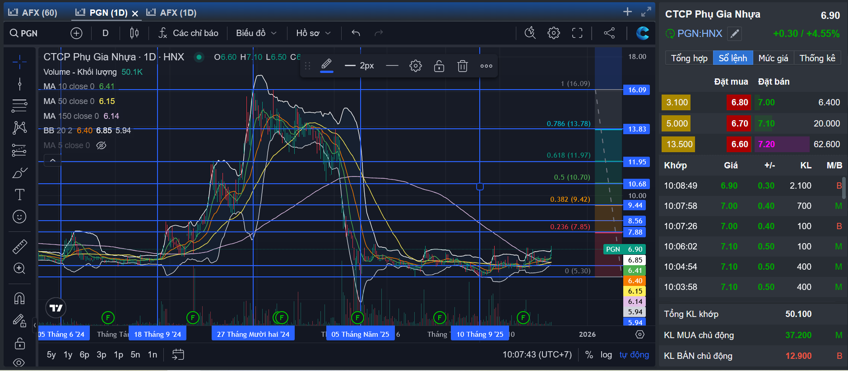The width and height of the screenshot is (848, 371).
Task: Open the candlestick chart type menu
Action: (134, 33)
